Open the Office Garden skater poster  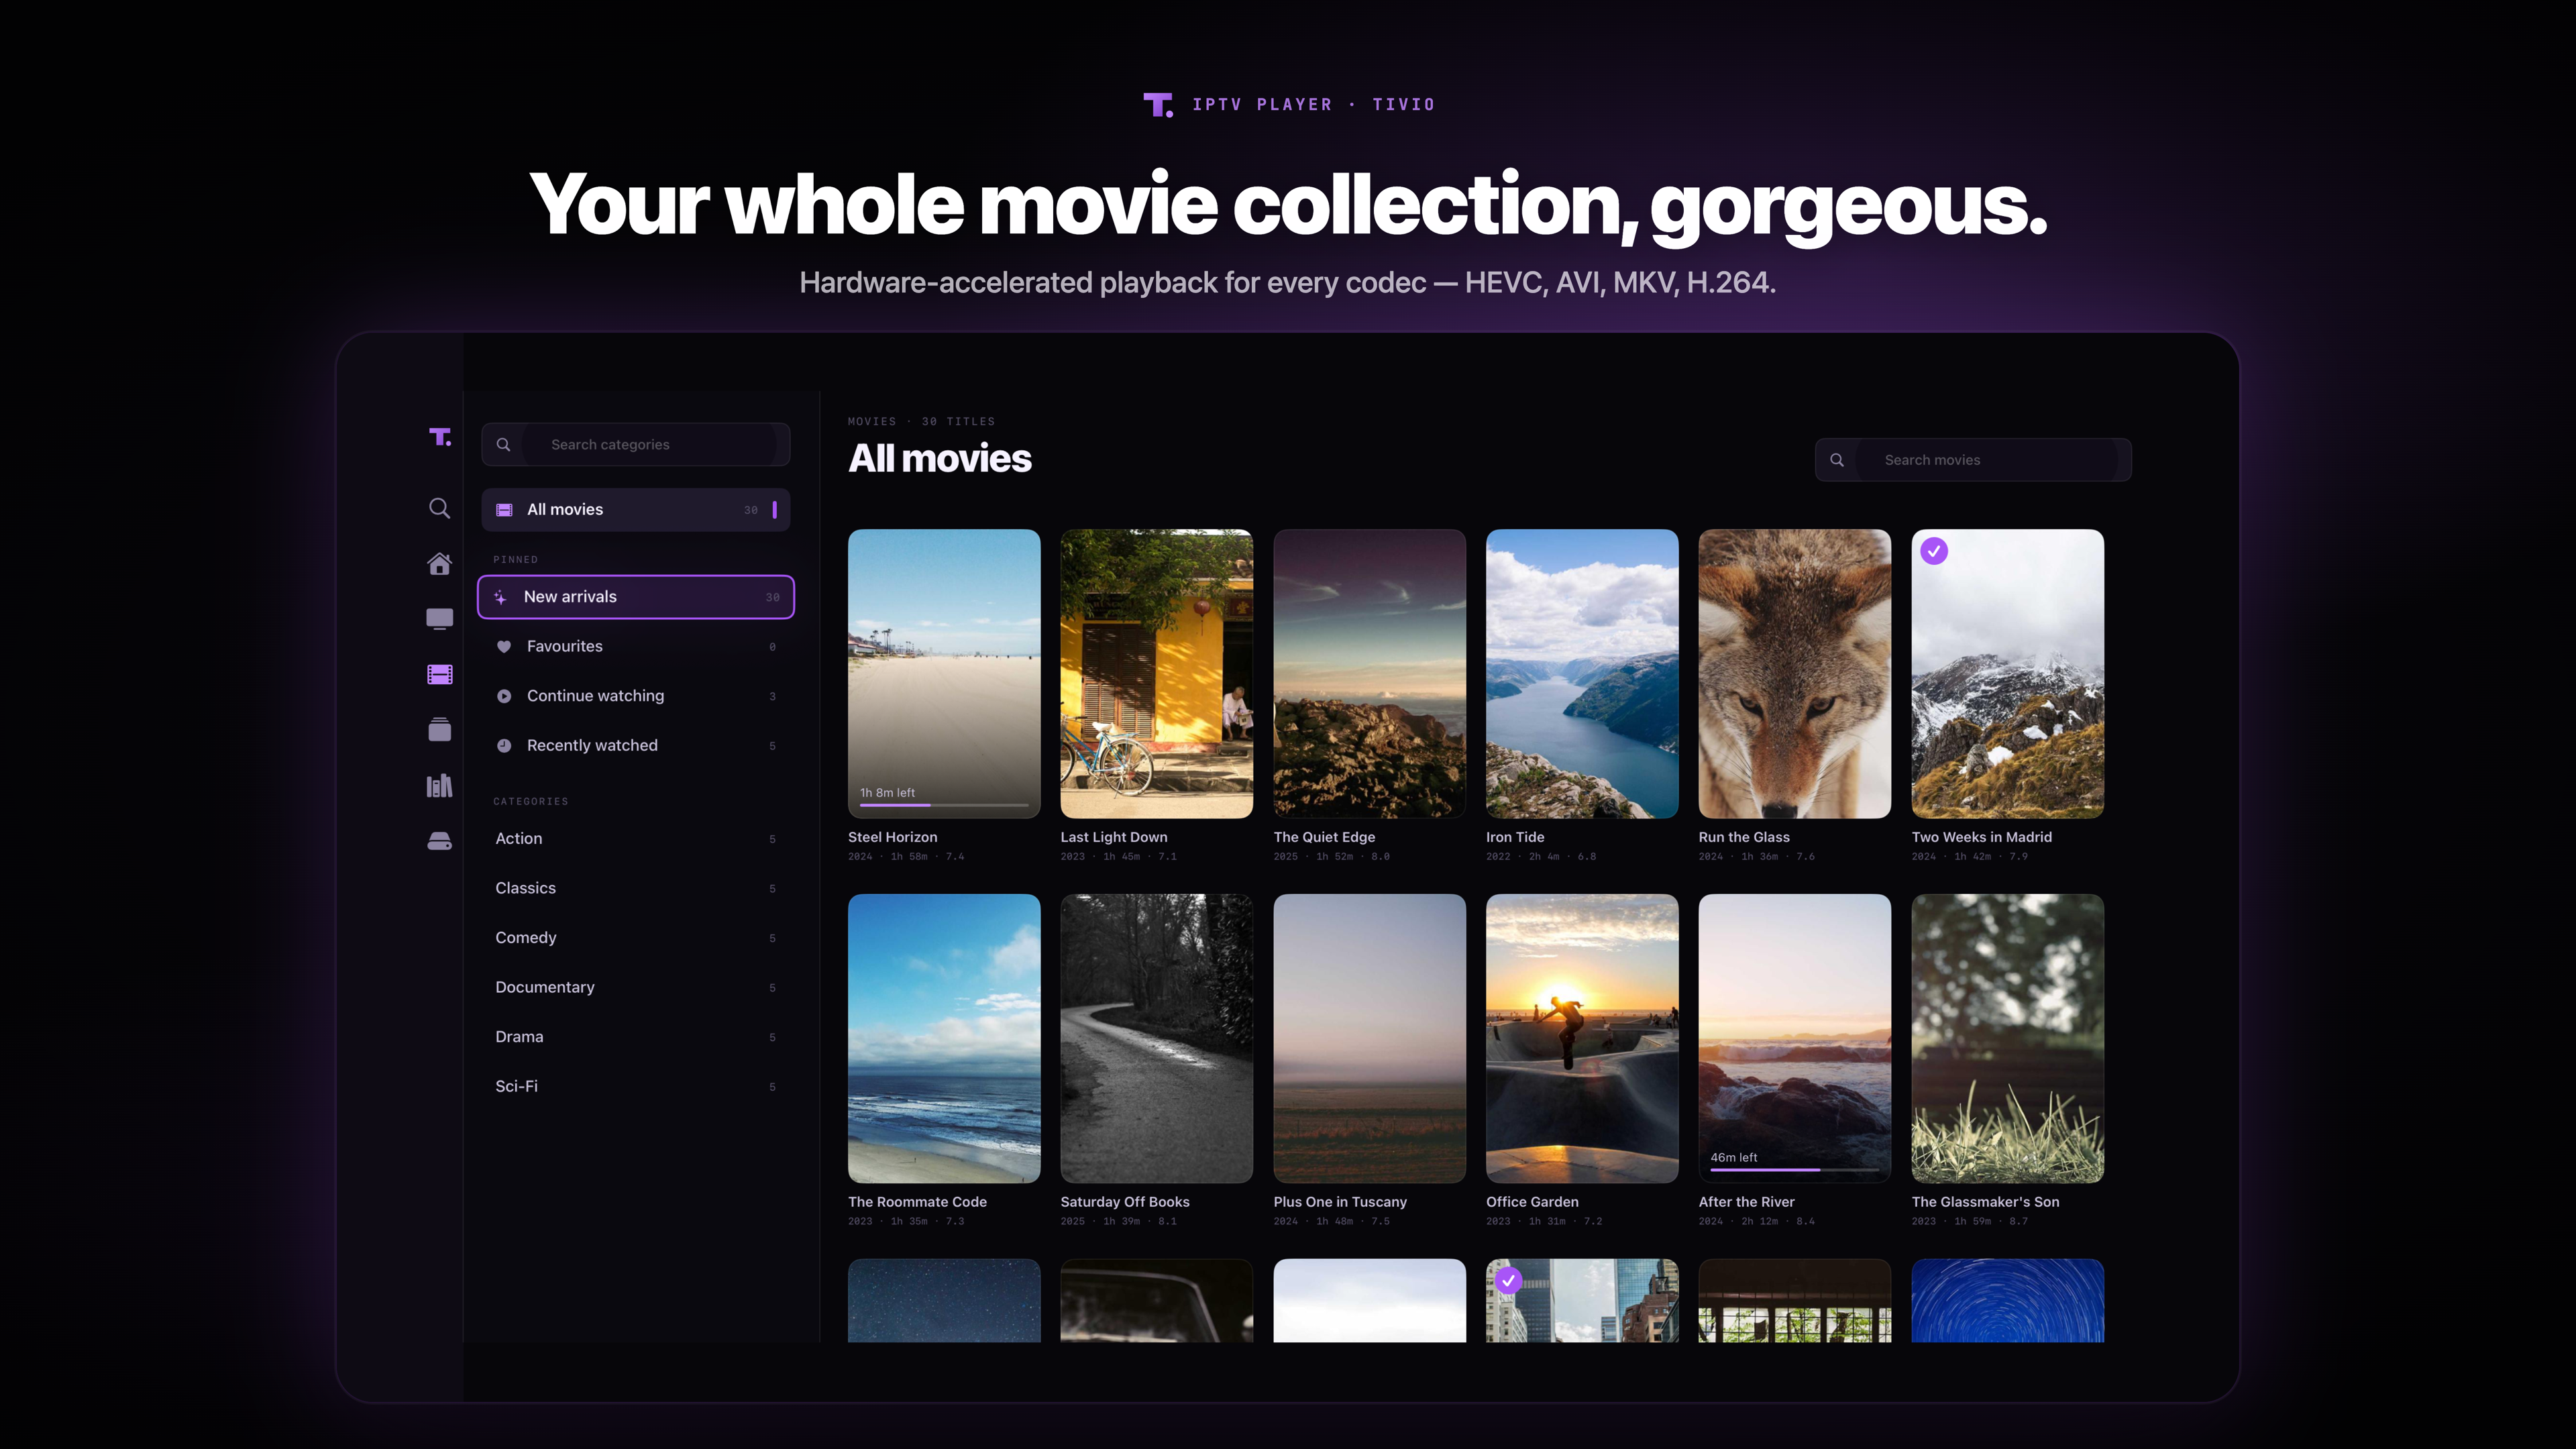pyautogui.click(x=1582, y=1038)
